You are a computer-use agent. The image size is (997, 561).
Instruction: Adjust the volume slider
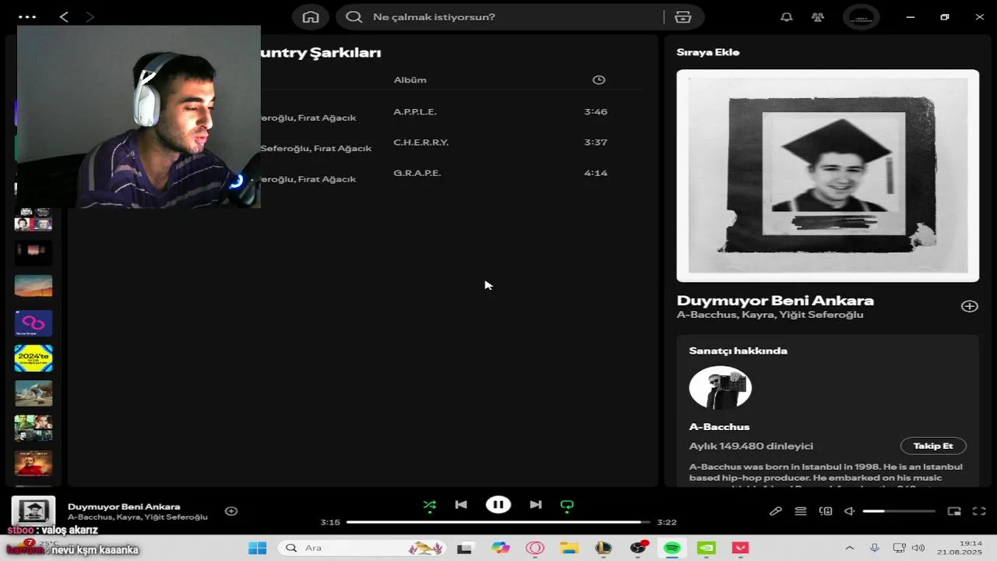click(x=899, y=511)
